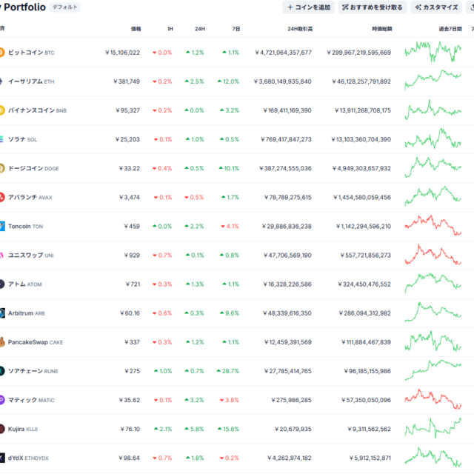Click 過去7日間 column header
The image size is (474, 474).
(x=450, y=29)
